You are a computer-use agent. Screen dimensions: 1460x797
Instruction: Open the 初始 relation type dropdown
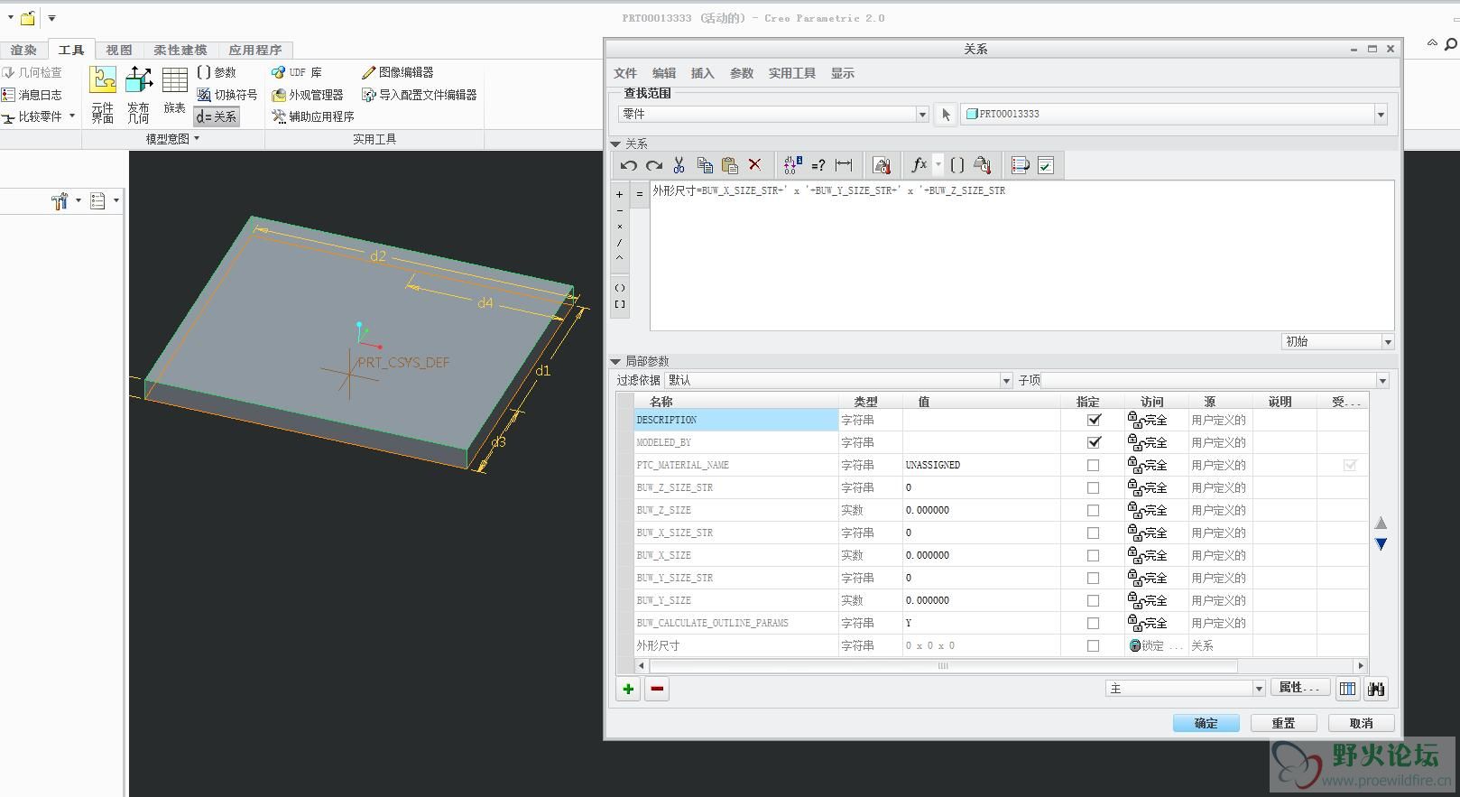click(1337, 341)
